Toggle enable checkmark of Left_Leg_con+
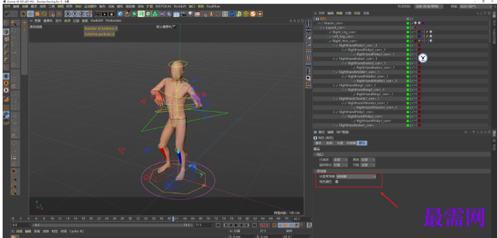 pyautogui.click(x=412, y=36)
